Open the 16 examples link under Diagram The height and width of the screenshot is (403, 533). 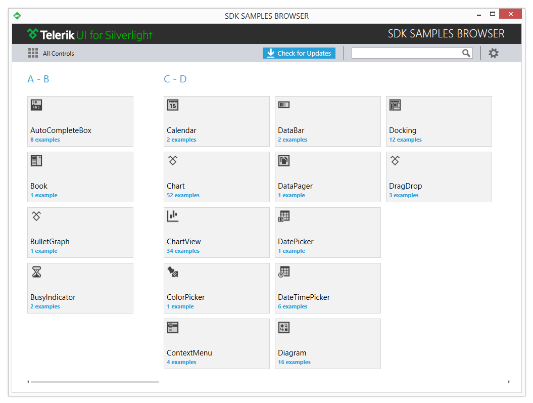pyautogui.click(x=294, y=362)
